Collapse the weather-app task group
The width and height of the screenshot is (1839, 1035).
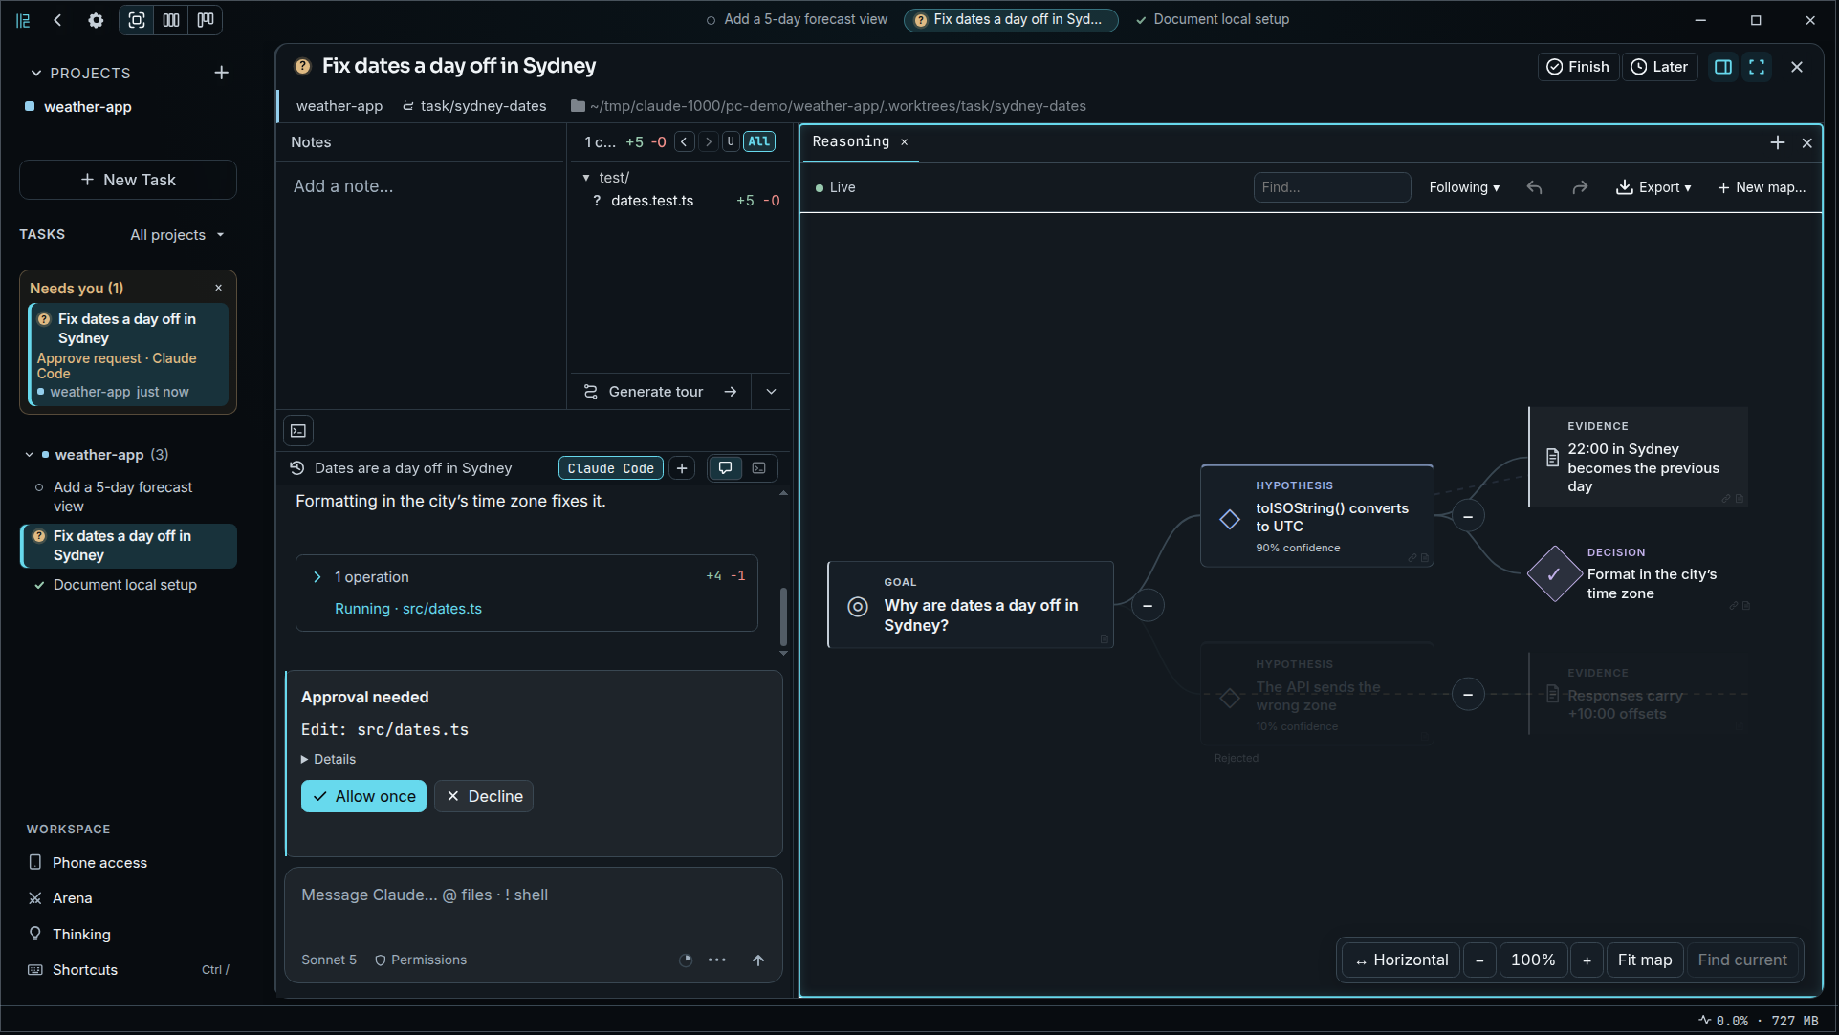(x=29, y=455)
